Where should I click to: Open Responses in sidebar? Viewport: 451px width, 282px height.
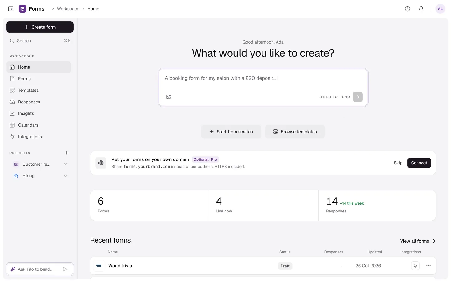coord(39,102)
